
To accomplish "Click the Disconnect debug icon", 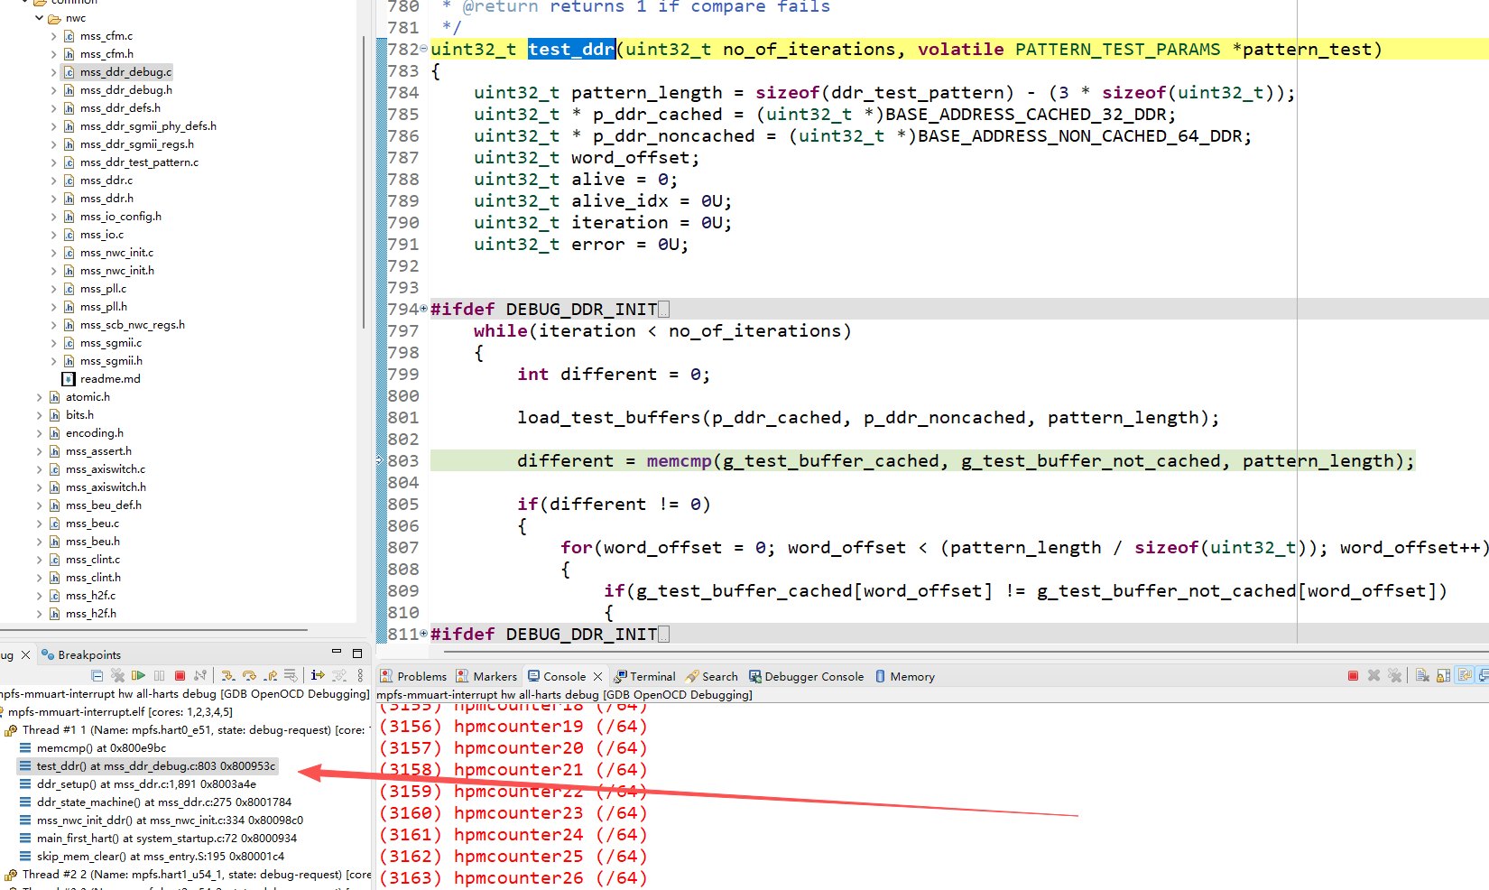I will 200,675.
